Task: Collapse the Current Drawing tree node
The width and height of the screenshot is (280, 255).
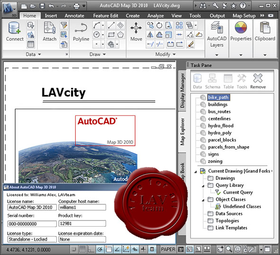Action: click(x=196, y=172)
